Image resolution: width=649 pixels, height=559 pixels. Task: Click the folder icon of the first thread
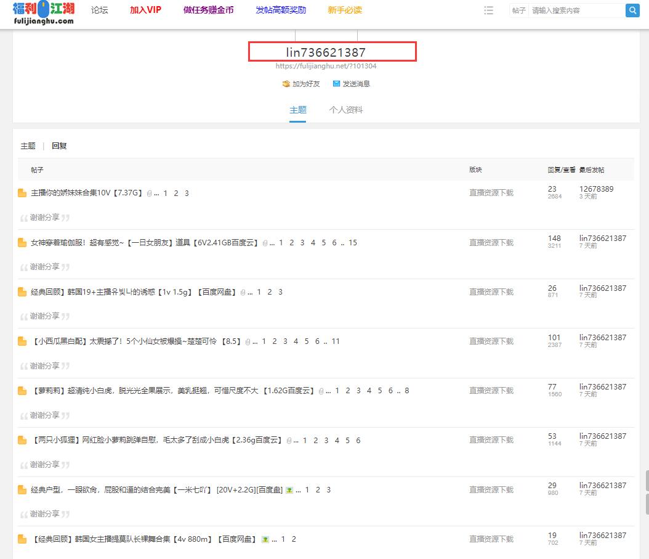click(x=22, y=193)
